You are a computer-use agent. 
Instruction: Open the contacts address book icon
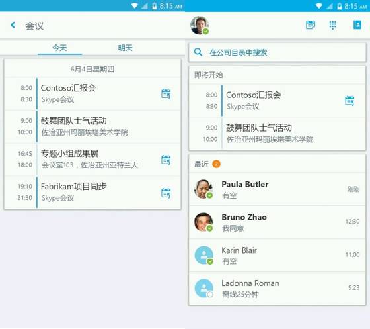pyautogui.click(x=357, y=24)
